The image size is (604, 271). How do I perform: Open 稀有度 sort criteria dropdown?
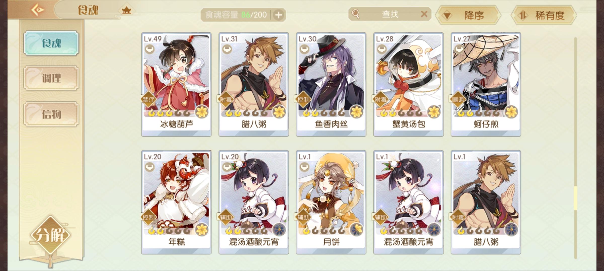[x=544, y=15]
